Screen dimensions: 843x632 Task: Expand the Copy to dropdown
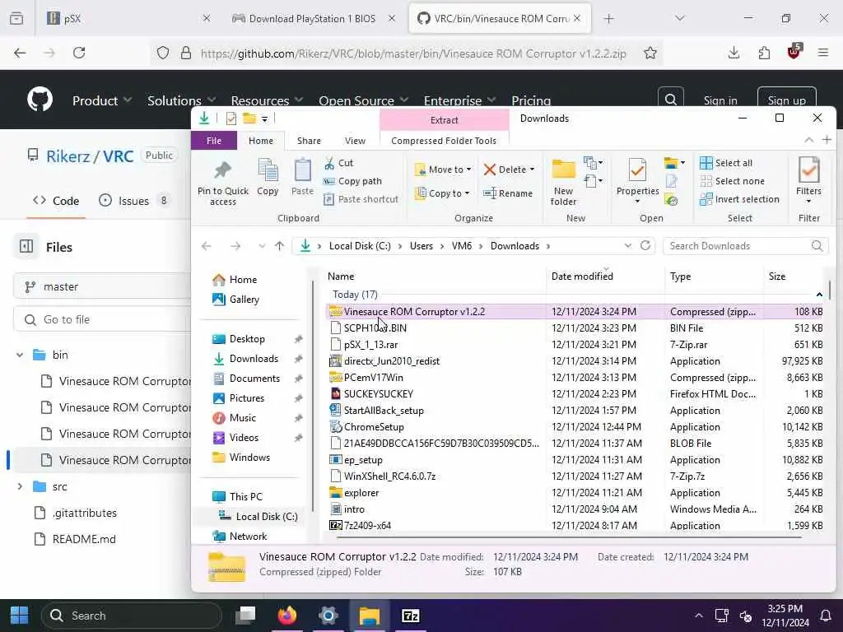point(467,193)
